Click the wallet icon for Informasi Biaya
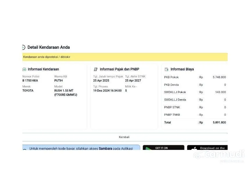The height and width of the screenshot is (187, 250). tap(167, 69)
